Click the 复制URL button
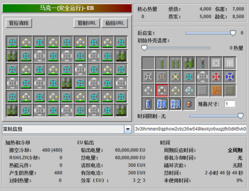 click(87, 23)
